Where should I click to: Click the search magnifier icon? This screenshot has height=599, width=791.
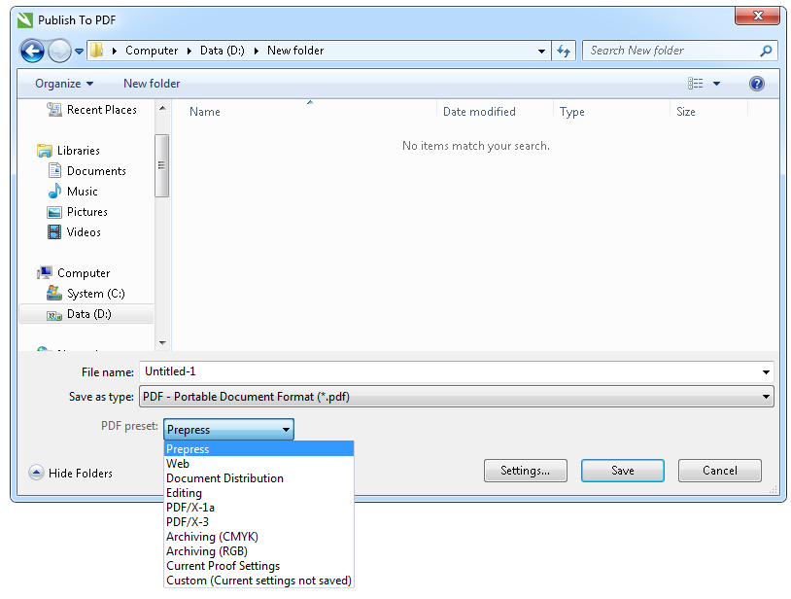[x=766, y=51]
